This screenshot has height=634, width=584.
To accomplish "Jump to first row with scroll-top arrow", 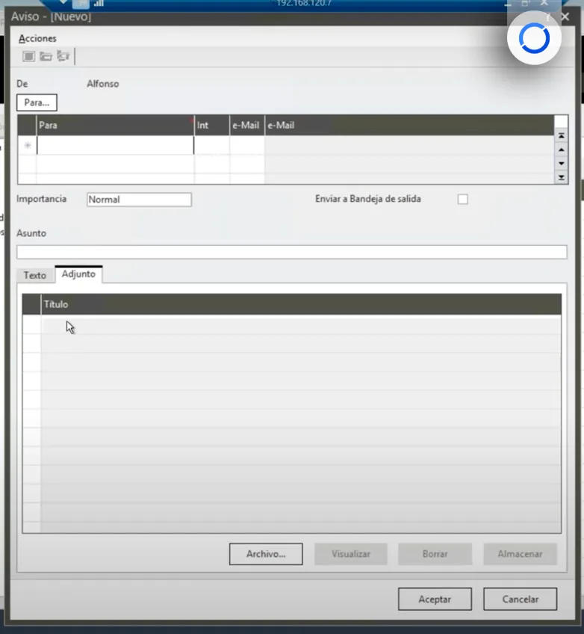I will [562, 136].
